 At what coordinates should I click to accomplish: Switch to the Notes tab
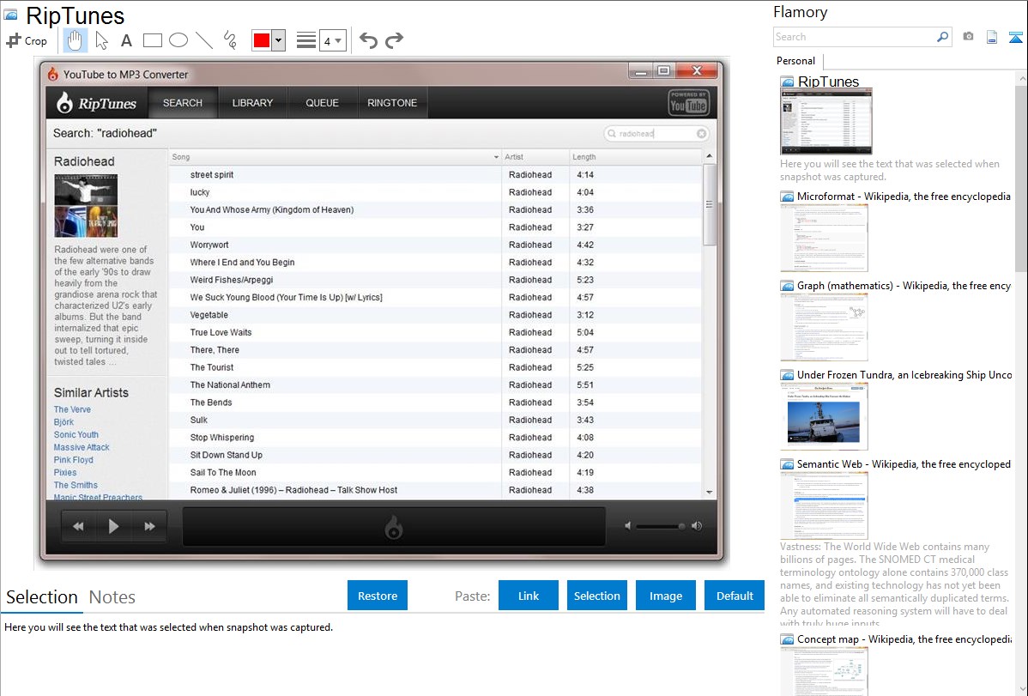tap(112, 597)
